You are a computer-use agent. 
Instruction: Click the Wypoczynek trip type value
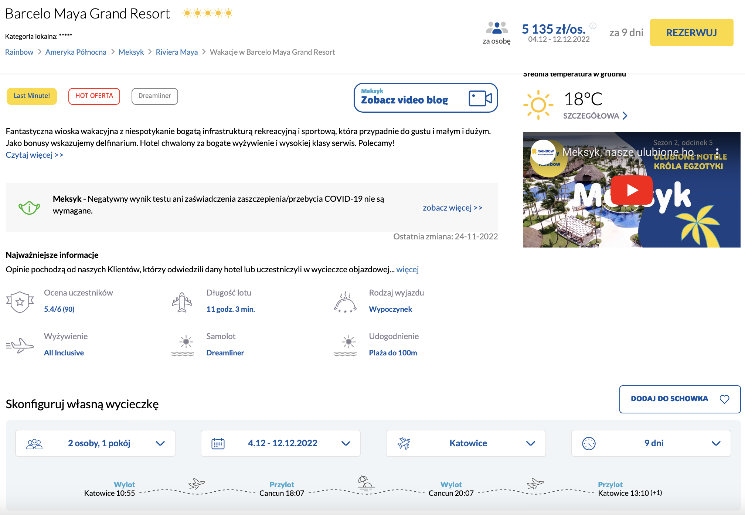[x=391, y=309]
